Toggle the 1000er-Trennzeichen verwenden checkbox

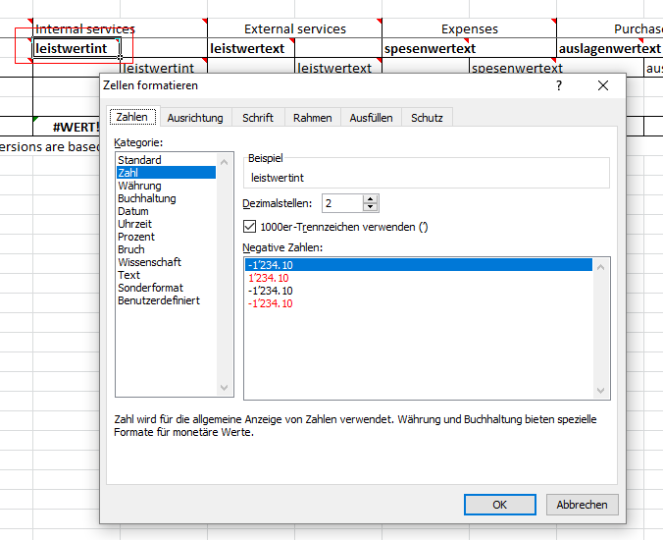click(249, 227)
